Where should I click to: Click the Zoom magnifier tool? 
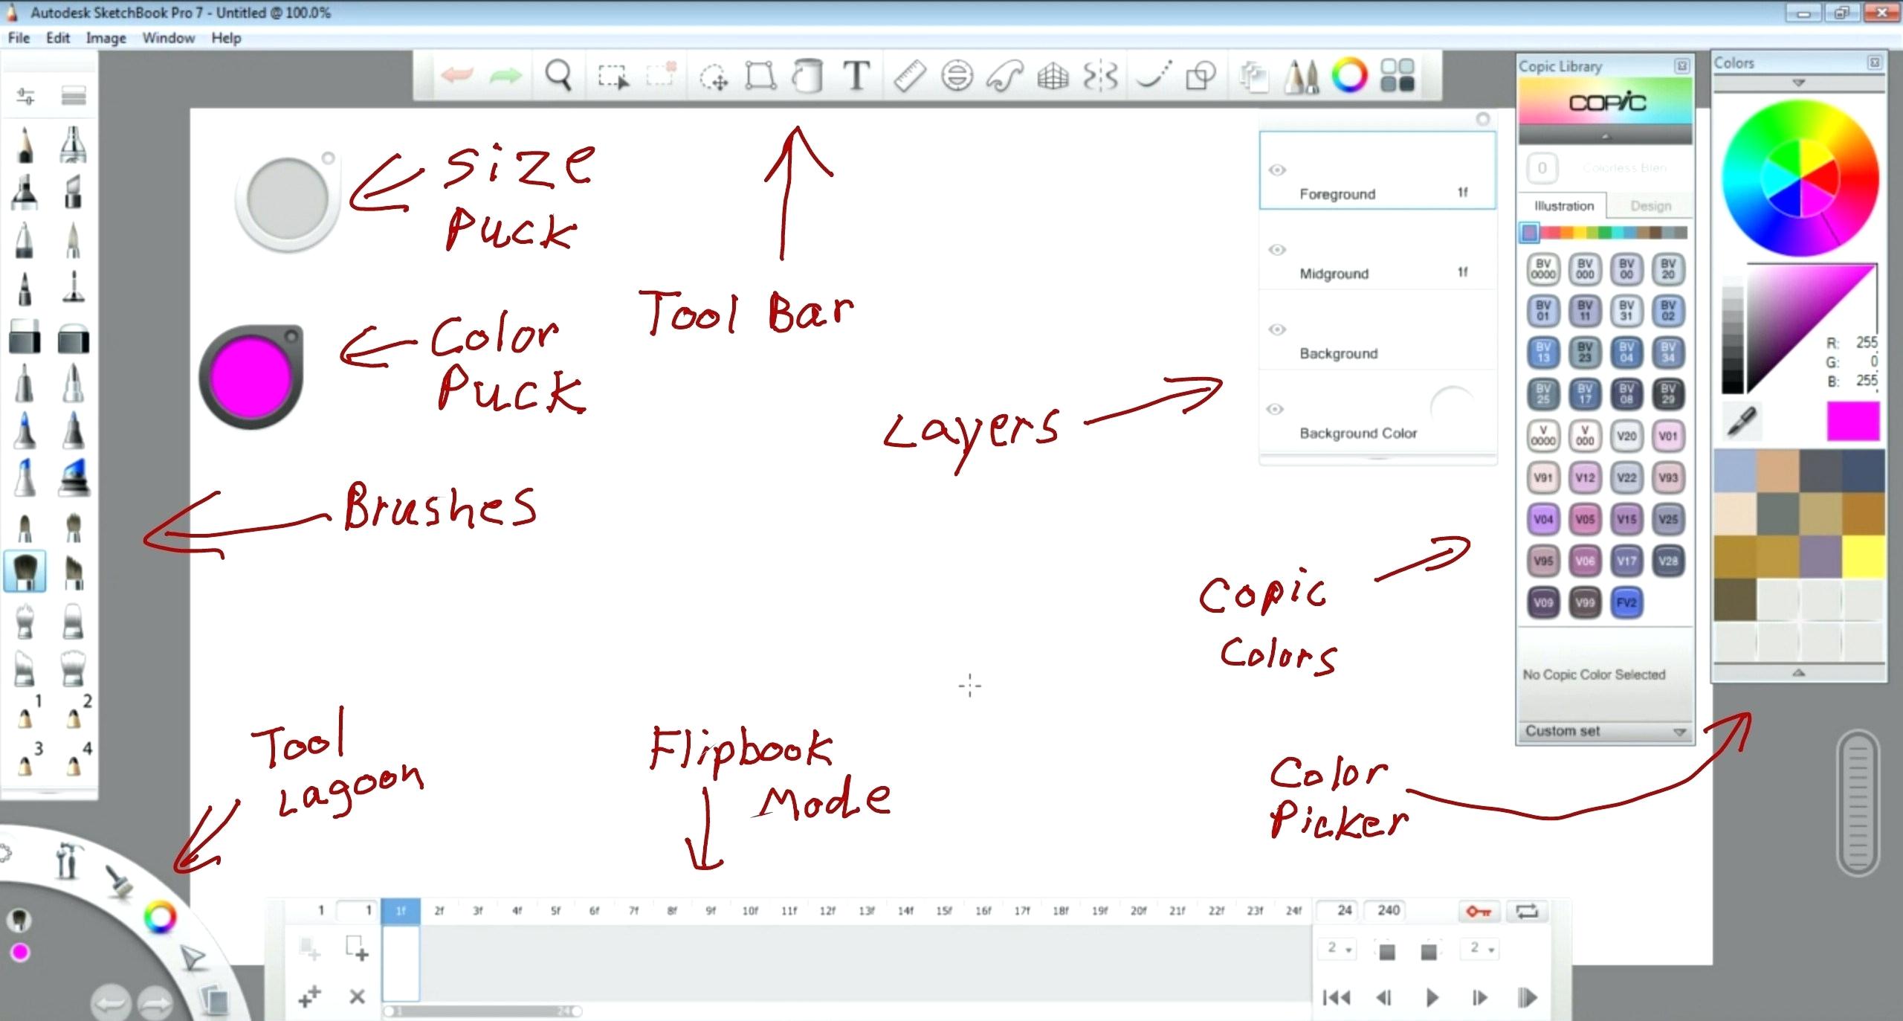[558, 76]
